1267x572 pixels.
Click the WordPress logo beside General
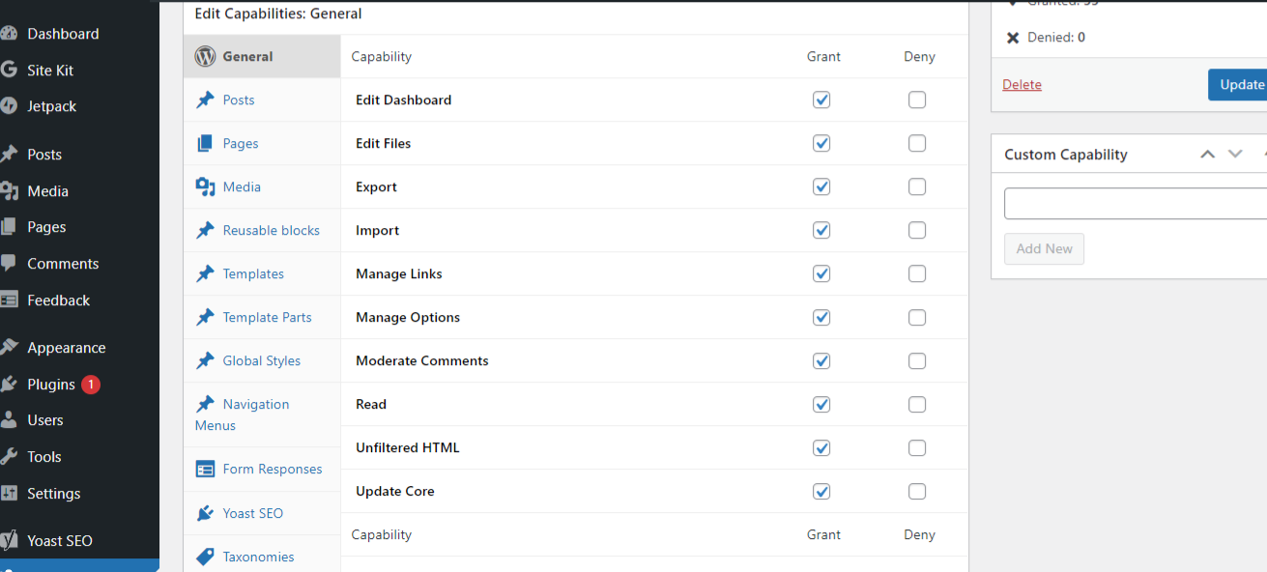tap(205, 56)
